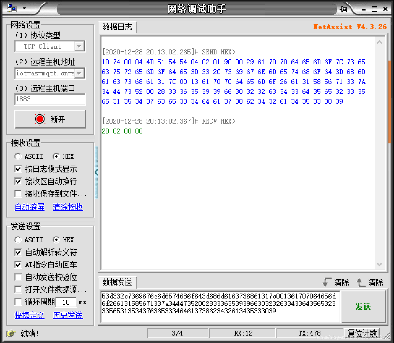
Task: Click the 复位计数 reset counter button
Action: pyautogui.click(x=362, y=333)
